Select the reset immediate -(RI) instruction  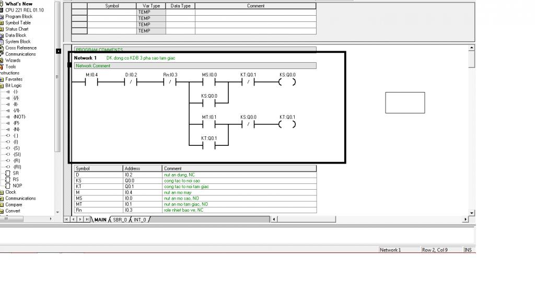point(17,167)
